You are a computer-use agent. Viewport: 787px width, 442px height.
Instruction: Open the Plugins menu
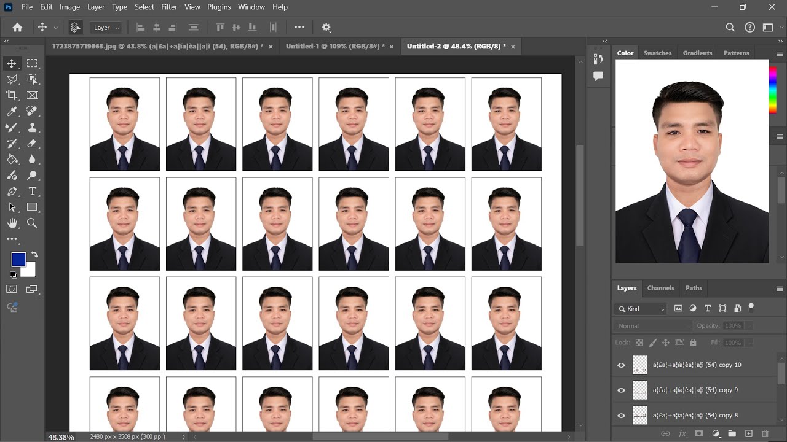(x=219, y=7)
